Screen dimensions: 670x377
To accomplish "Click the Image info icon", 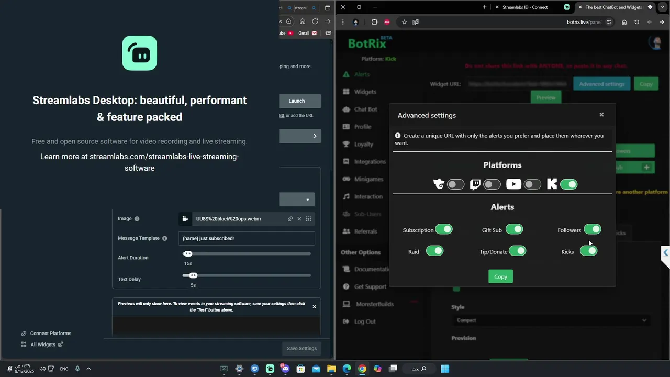I will [137, 219].
